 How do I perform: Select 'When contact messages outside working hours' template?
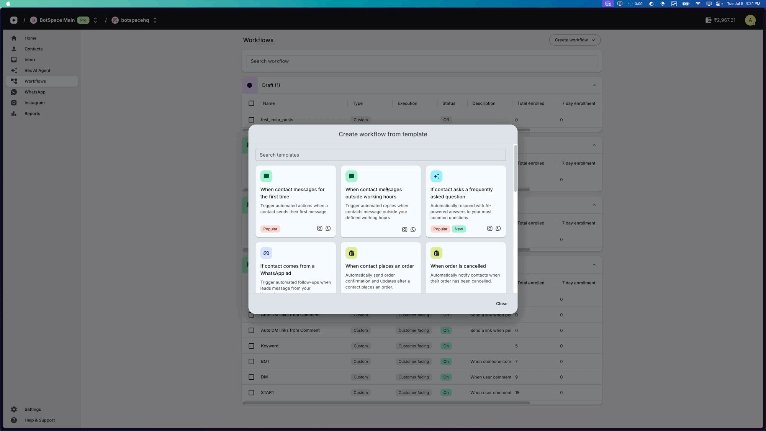click(x=381, y=202)
